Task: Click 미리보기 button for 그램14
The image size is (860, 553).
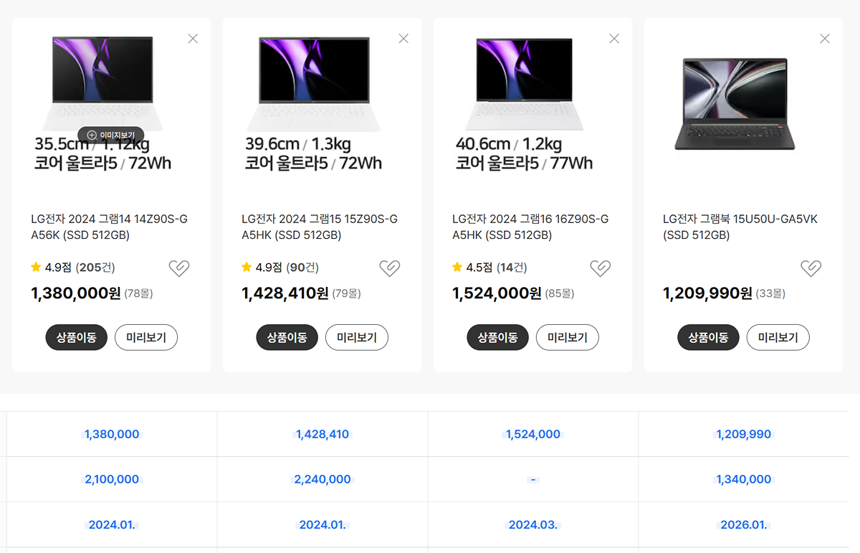Action: point(146,338)
